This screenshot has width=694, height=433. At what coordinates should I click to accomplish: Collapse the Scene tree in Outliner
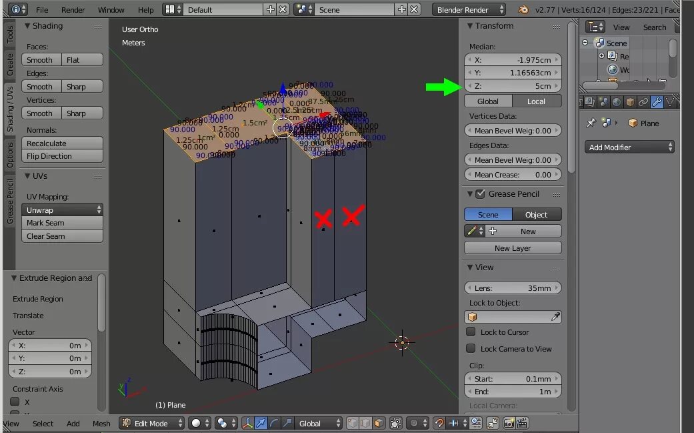coord(585,43)
